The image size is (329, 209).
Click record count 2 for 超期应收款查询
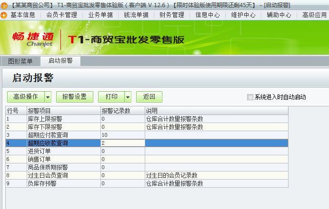tap(123, 143)
